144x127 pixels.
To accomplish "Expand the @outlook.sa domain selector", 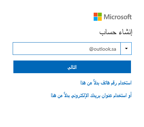I will (x=126, y=49).
